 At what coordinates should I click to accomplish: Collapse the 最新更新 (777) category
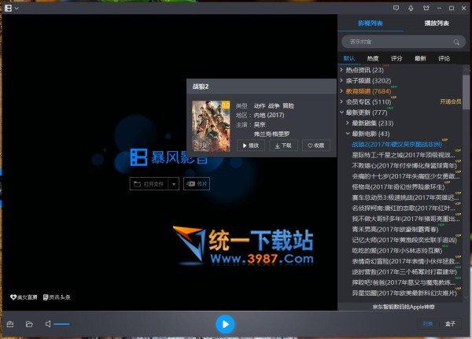click(341, 112)
